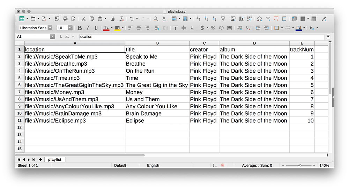Click the Copy icon
The width and height of the screenshot is (349, 189).
91,19
